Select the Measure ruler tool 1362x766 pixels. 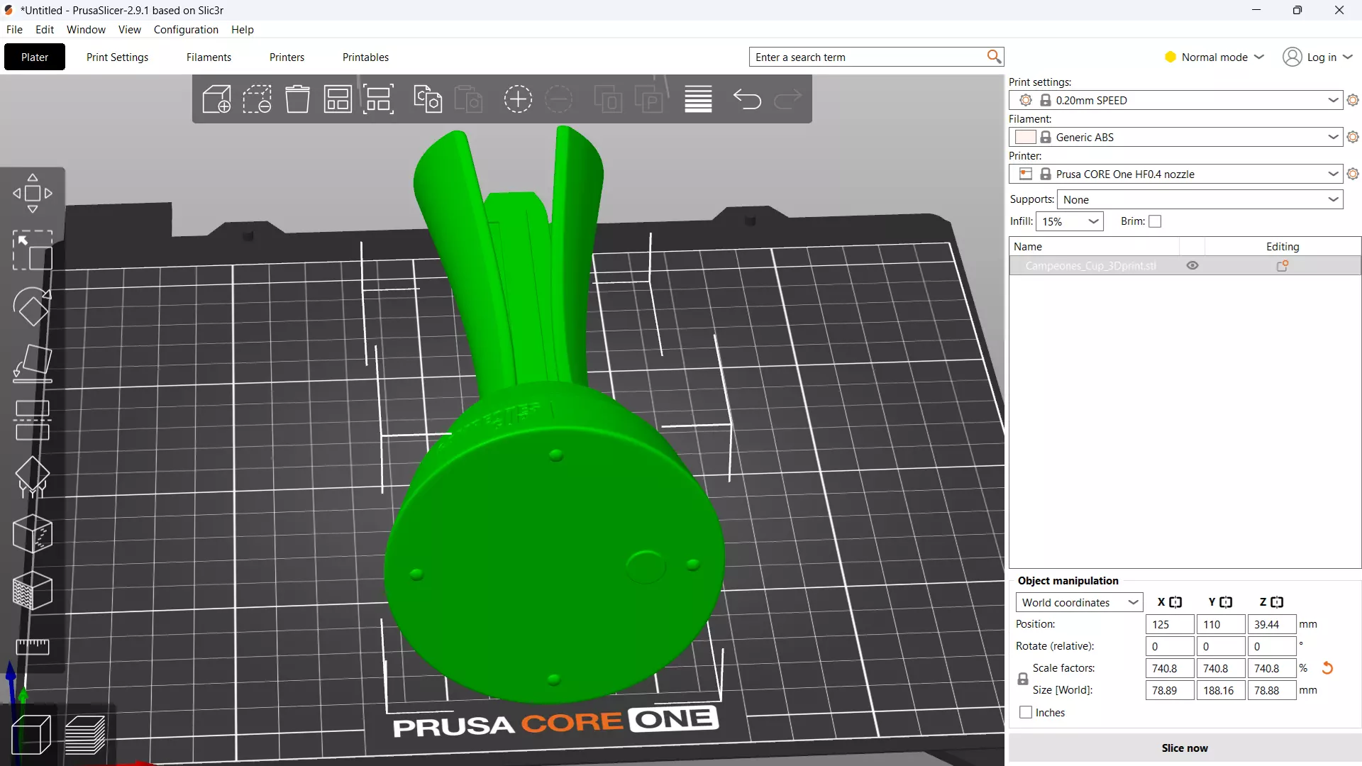pos(33,646)
